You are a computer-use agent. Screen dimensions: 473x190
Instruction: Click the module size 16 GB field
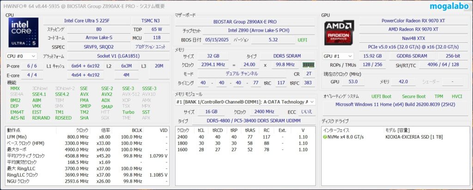tap(211, 111)
